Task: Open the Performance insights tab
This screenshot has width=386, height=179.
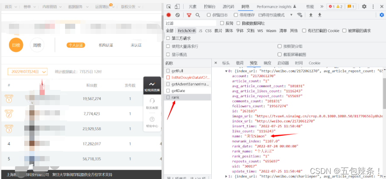Action: click(276, 7)
